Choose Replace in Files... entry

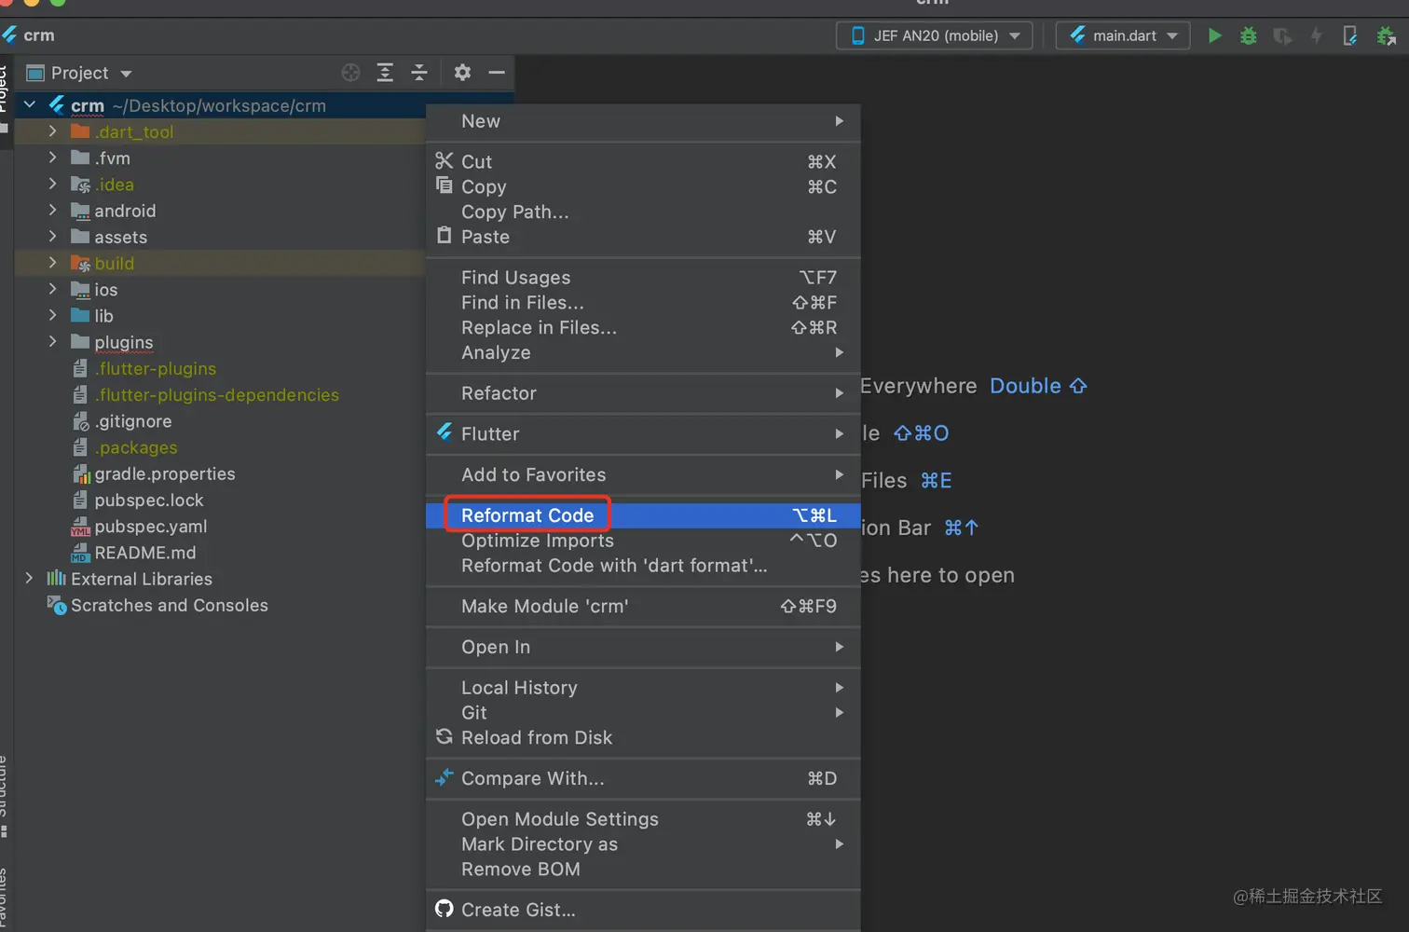[x=643, y=328]
